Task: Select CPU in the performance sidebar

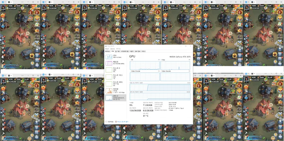Action: [x=116, y=57]
